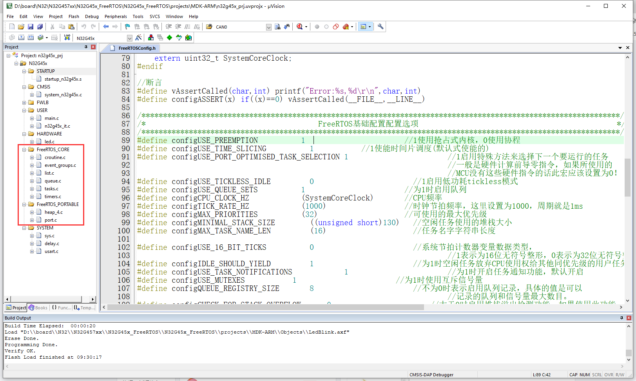Click the Build Output vertical scrollbar

(x=629, y=353)
